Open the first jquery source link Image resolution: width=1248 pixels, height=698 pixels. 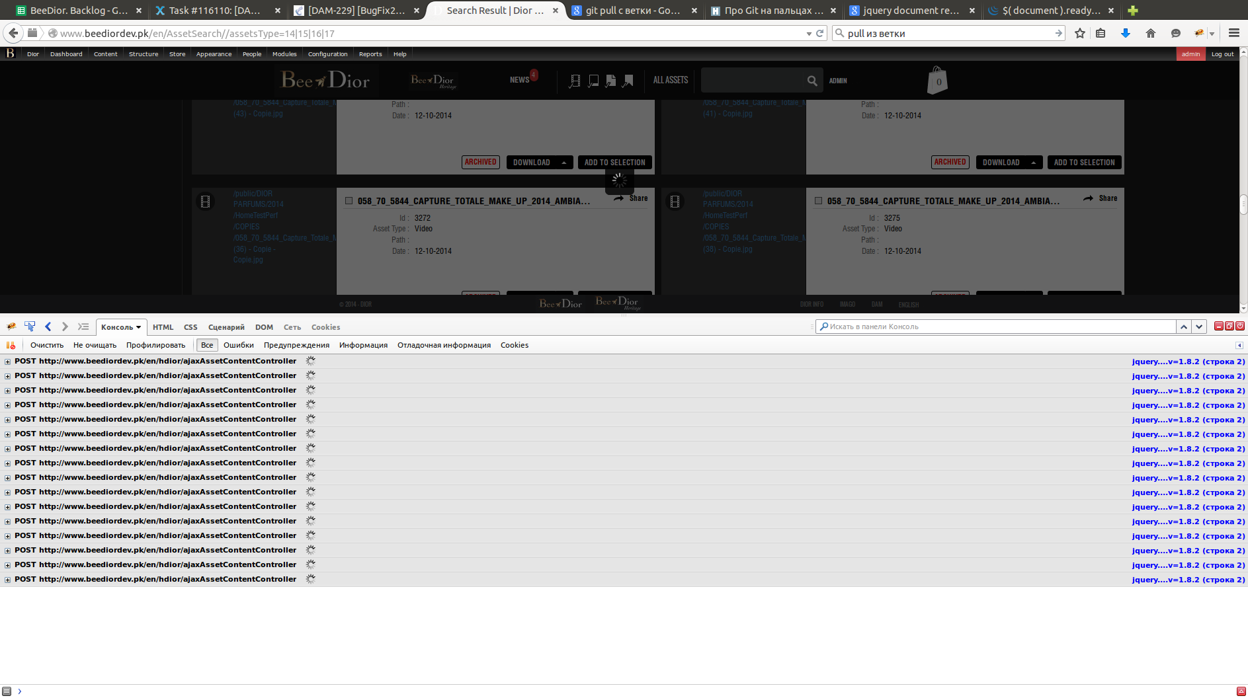pos(1188,362)
